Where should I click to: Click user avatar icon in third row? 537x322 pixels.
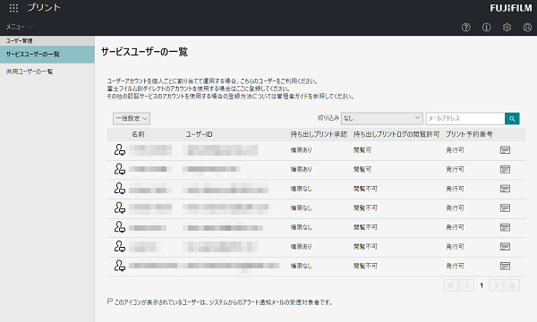[x=120, y=189]
